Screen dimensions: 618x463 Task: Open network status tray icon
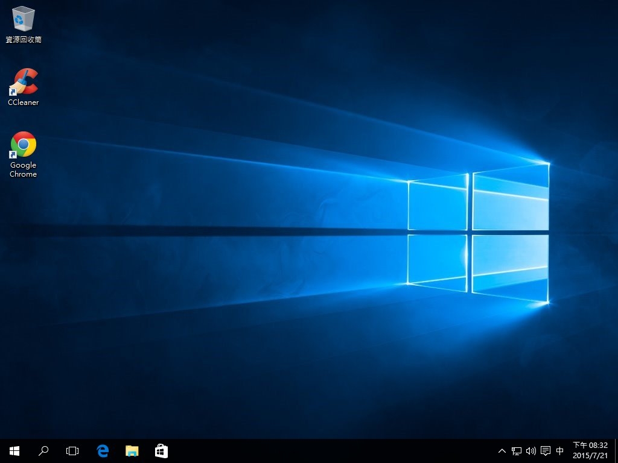[517, 451]
